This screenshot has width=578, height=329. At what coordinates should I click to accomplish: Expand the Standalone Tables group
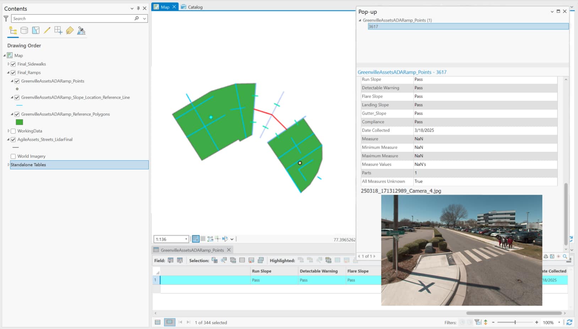pyautogui.click(x=9, y=165)
